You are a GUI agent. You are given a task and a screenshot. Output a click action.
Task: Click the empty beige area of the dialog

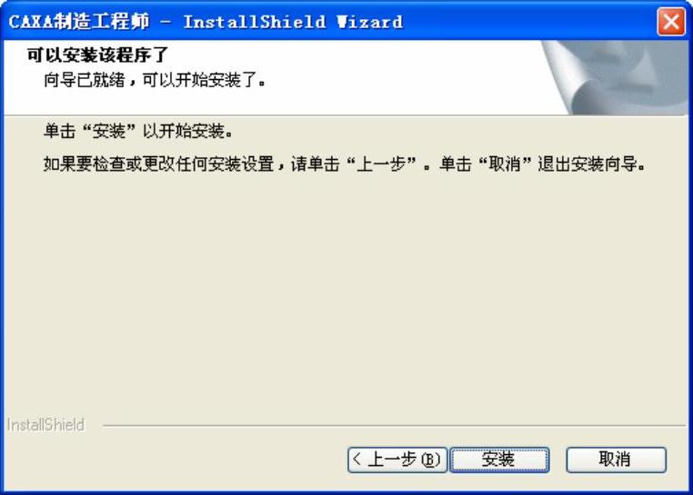point(345,292)
